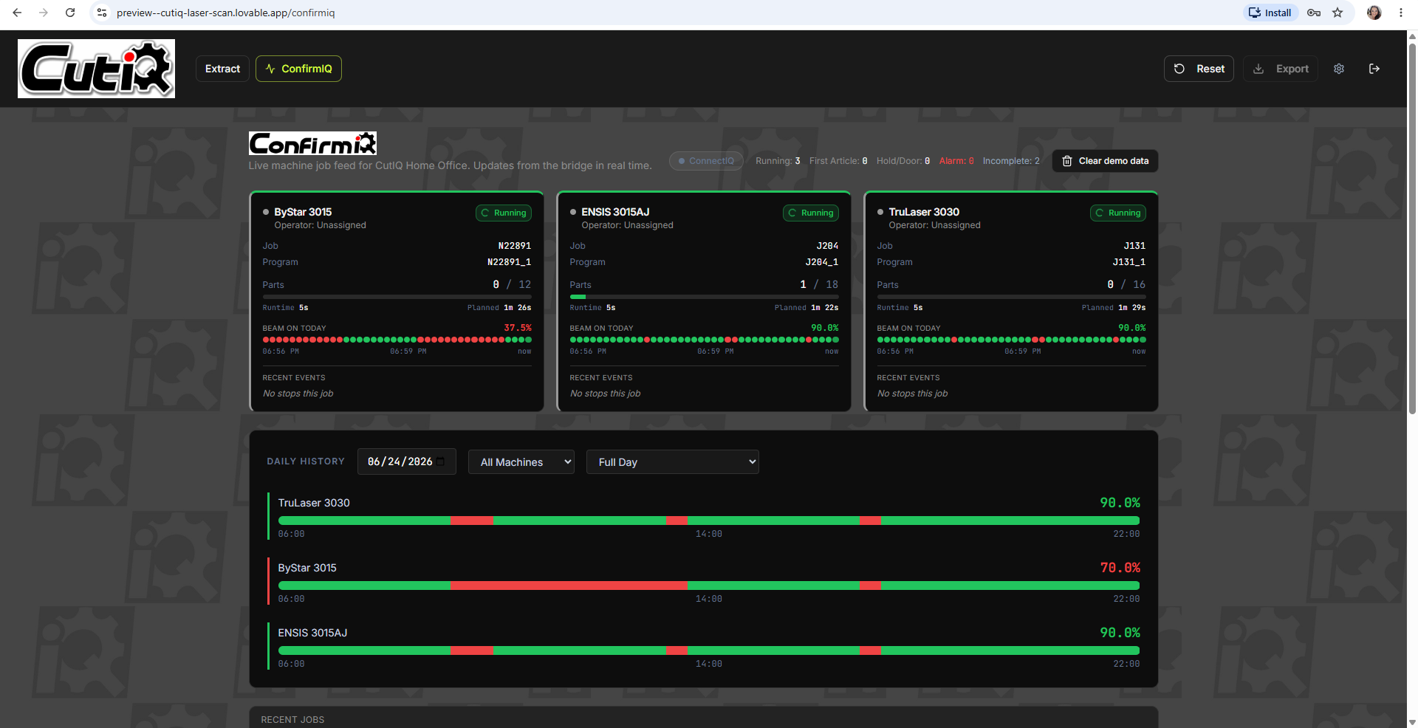The height and width of the screenshot is (728, 1418).
Task: Open the password key icon
Action: [x=1314, y=13]
